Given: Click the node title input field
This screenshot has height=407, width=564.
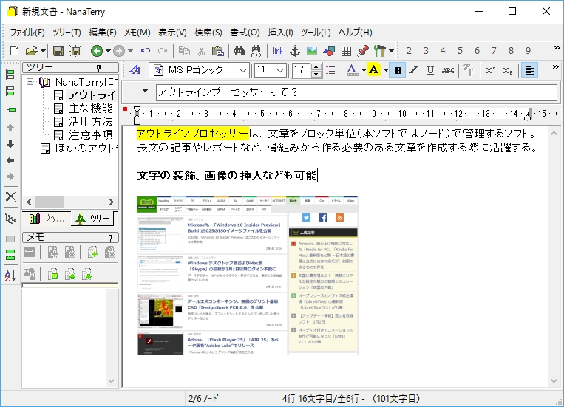Looking at the screenshot, I should [356, 92].
